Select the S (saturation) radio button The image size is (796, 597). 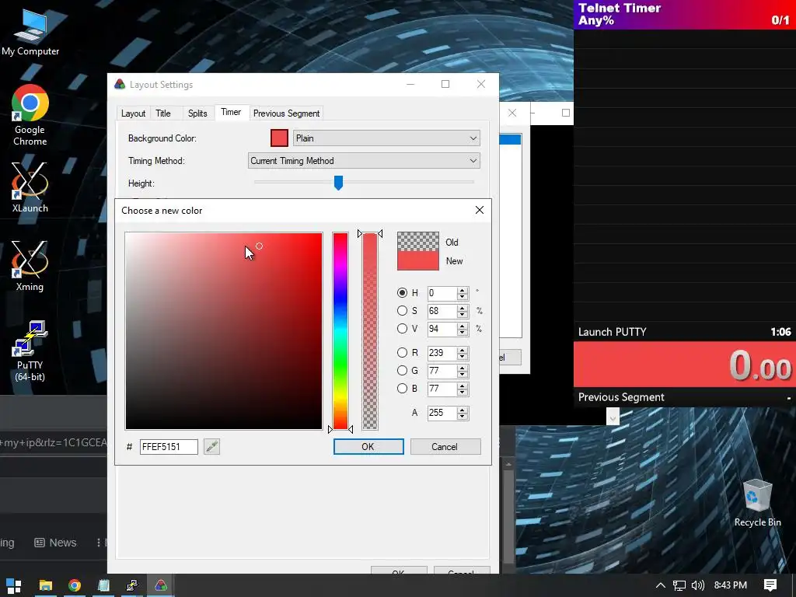402,311
